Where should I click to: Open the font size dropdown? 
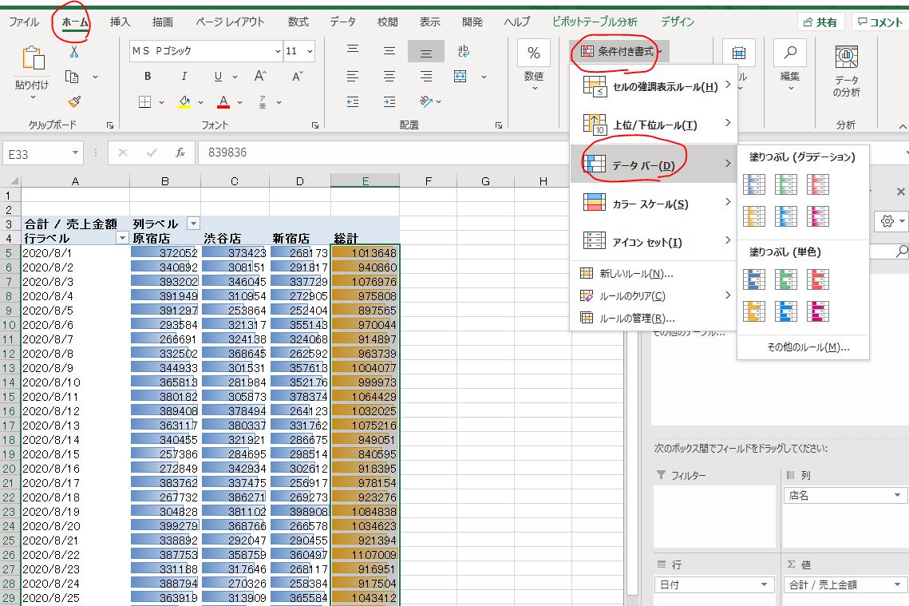point(309,51)
